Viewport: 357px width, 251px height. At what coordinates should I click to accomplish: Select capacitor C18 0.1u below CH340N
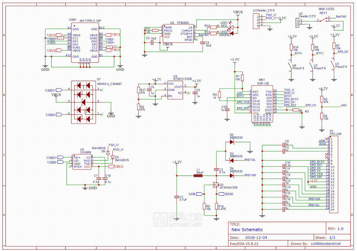click(x=105, y=178)
